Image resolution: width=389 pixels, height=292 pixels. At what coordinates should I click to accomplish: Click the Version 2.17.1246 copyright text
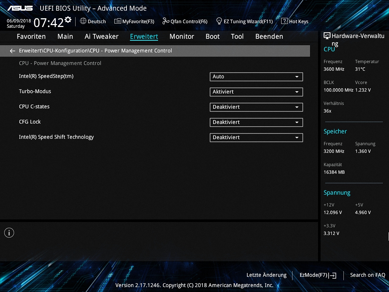click(194, 285)
